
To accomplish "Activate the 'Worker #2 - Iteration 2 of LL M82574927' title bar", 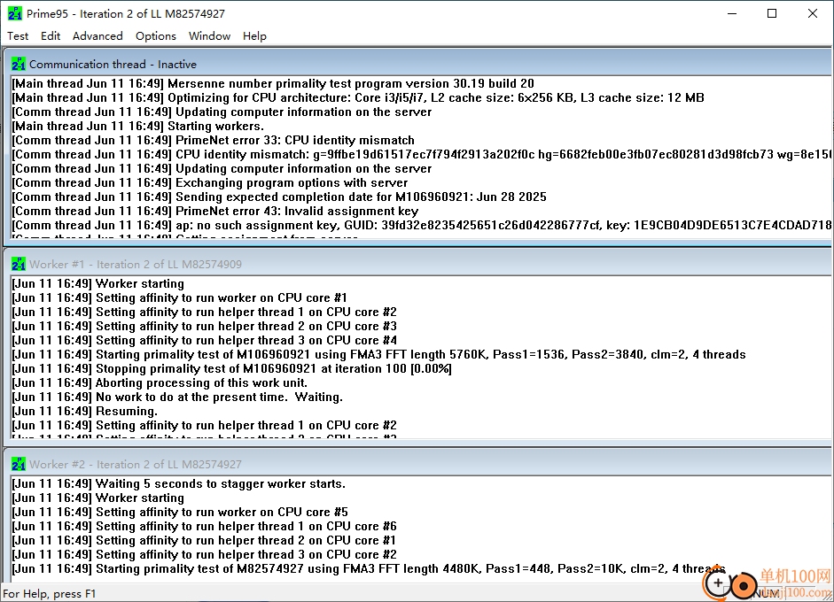I will (418, 465).
